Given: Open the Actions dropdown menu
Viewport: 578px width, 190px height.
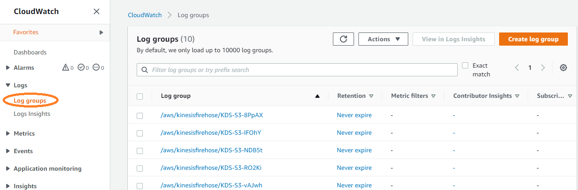Looking at the screenshot, I should [383, 39].
